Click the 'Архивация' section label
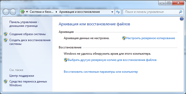 pos(66,32)
